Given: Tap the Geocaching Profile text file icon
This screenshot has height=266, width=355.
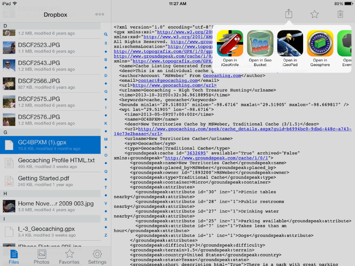Looking at the screenshot, I should click(x=9, y=163).
